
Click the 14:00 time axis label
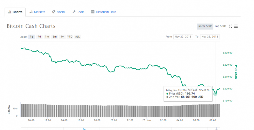tap(64, 120)
